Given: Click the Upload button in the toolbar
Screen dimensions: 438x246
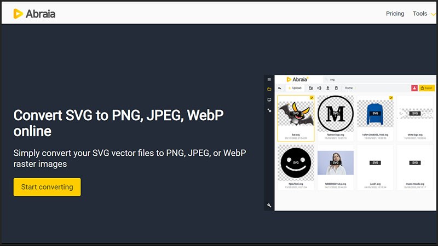Looking at the screenshot, I should [295, 88].
